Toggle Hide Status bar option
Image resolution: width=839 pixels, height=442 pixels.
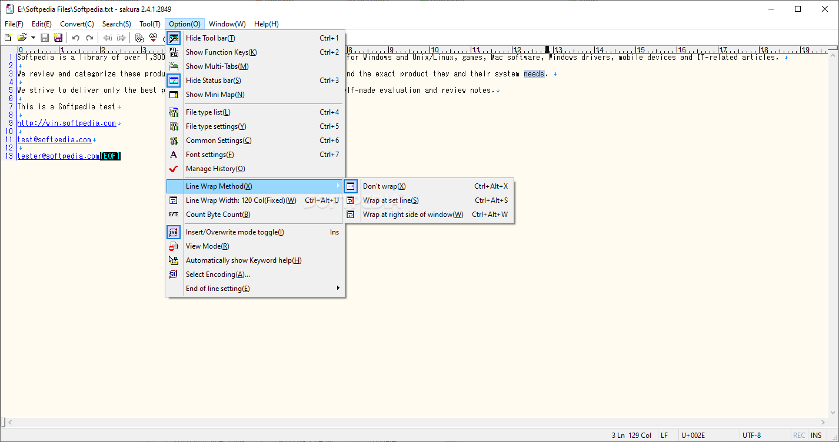click(x=255, y=81)
